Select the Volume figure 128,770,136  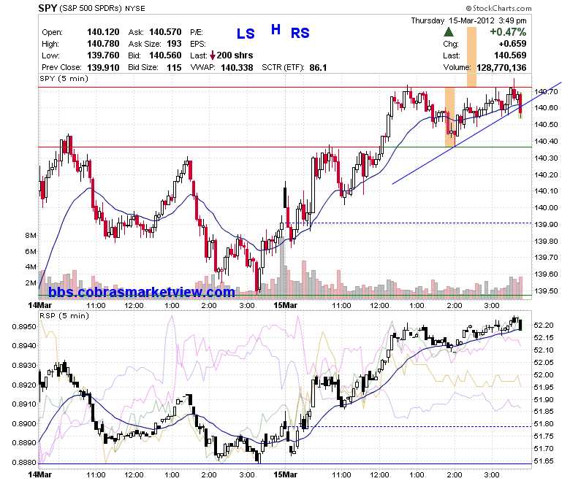(501, 67)
